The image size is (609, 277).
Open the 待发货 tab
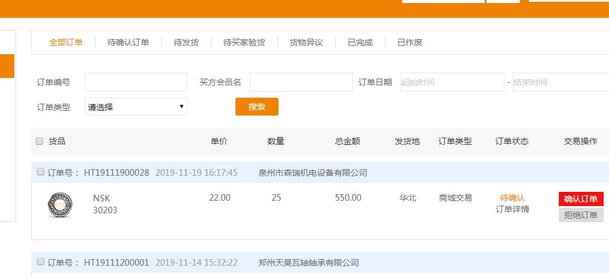pyautogui.click(x=186, y=42)
